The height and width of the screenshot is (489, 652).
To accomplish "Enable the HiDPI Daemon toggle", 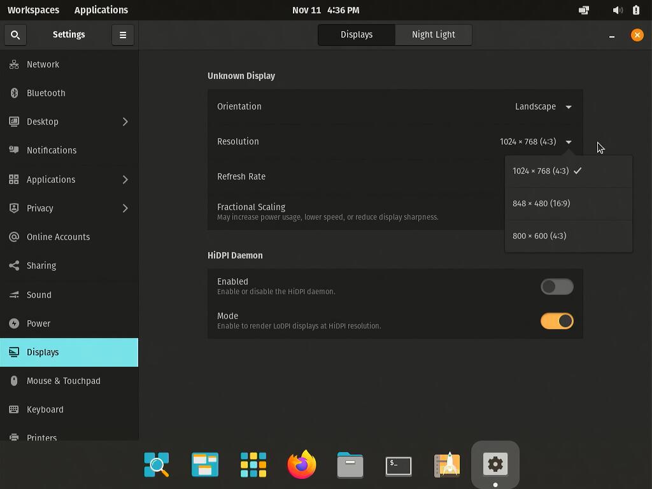I will point(556,287).
